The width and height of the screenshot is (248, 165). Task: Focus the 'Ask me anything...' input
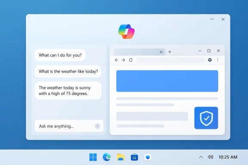(69, 126)
